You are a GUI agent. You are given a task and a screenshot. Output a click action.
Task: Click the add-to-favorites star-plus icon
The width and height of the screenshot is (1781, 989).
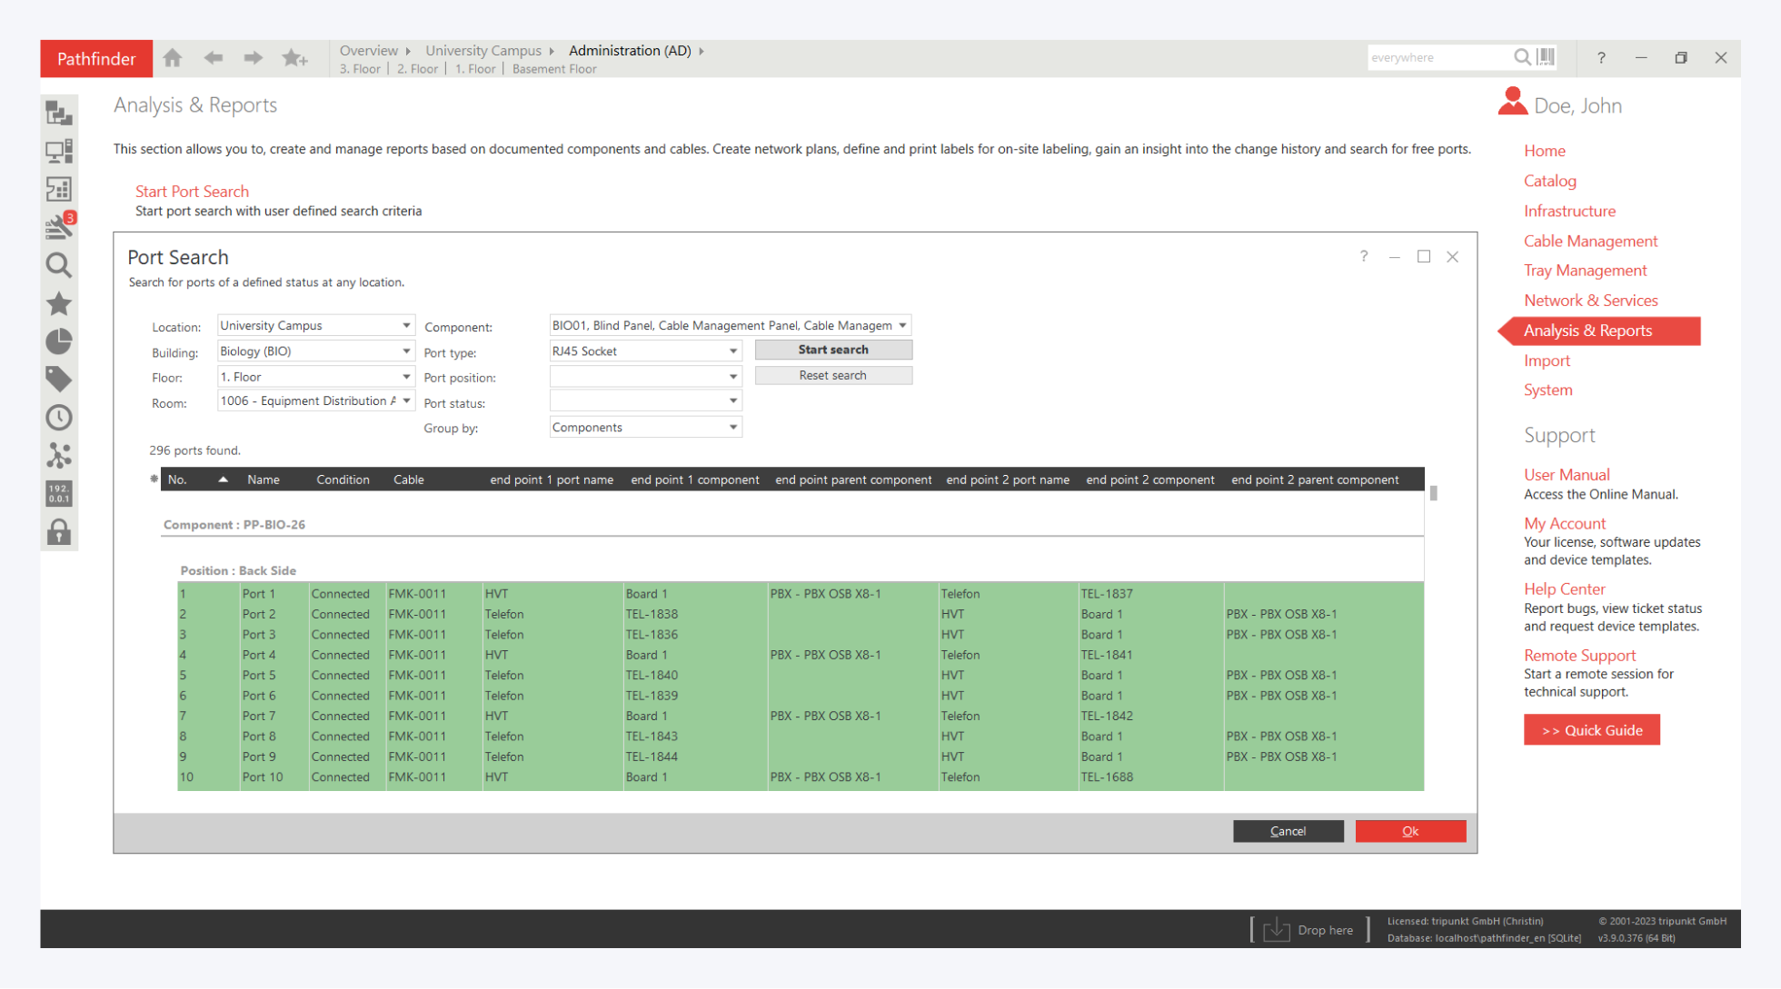[294, 58]
